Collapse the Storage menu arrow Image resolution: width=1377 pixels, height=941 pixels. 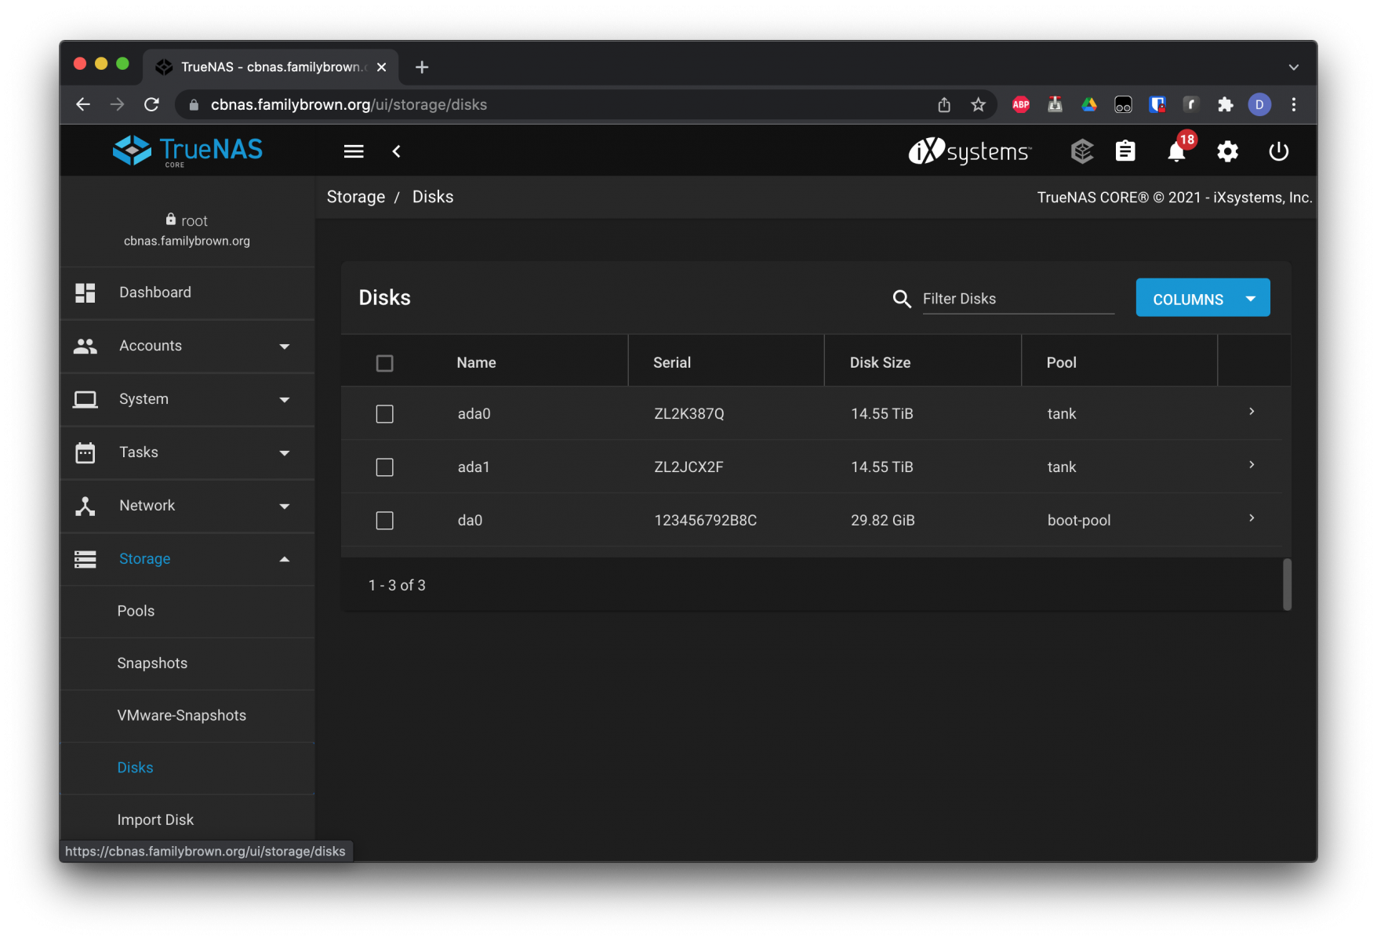coord(285,559)
